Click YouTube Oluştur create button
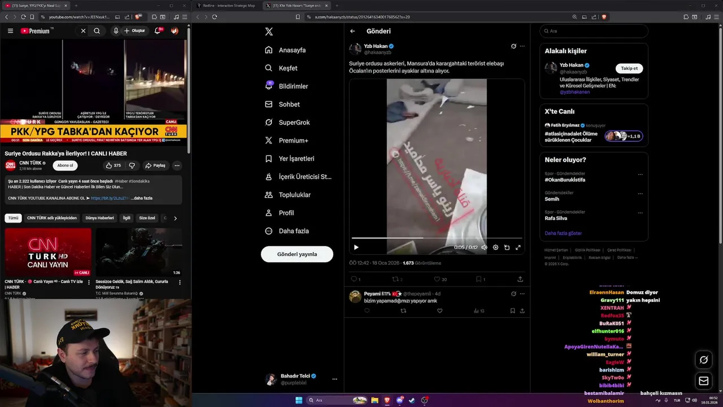The image size is (723, 407). point(135,31)
